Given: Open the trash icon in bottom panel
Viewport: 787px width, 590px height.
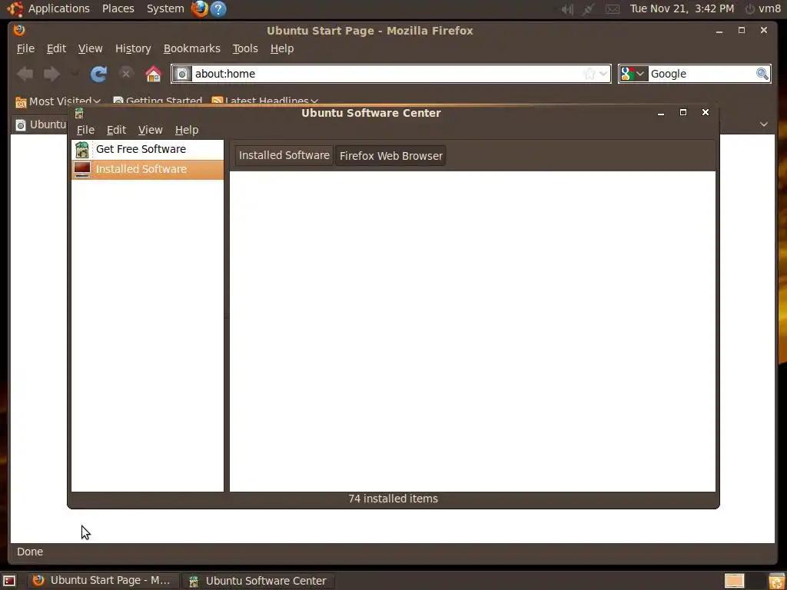Looking at the screenshot, I should (776, 581).
